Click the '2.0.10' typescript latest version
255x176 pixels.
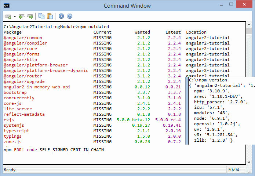(173, 131)
